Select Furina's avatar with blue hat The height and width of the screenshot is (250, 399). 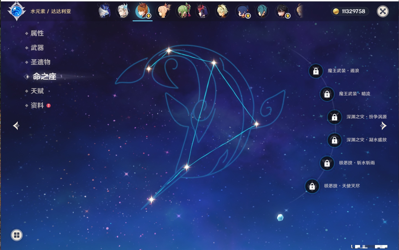click(x=104, y=11)
